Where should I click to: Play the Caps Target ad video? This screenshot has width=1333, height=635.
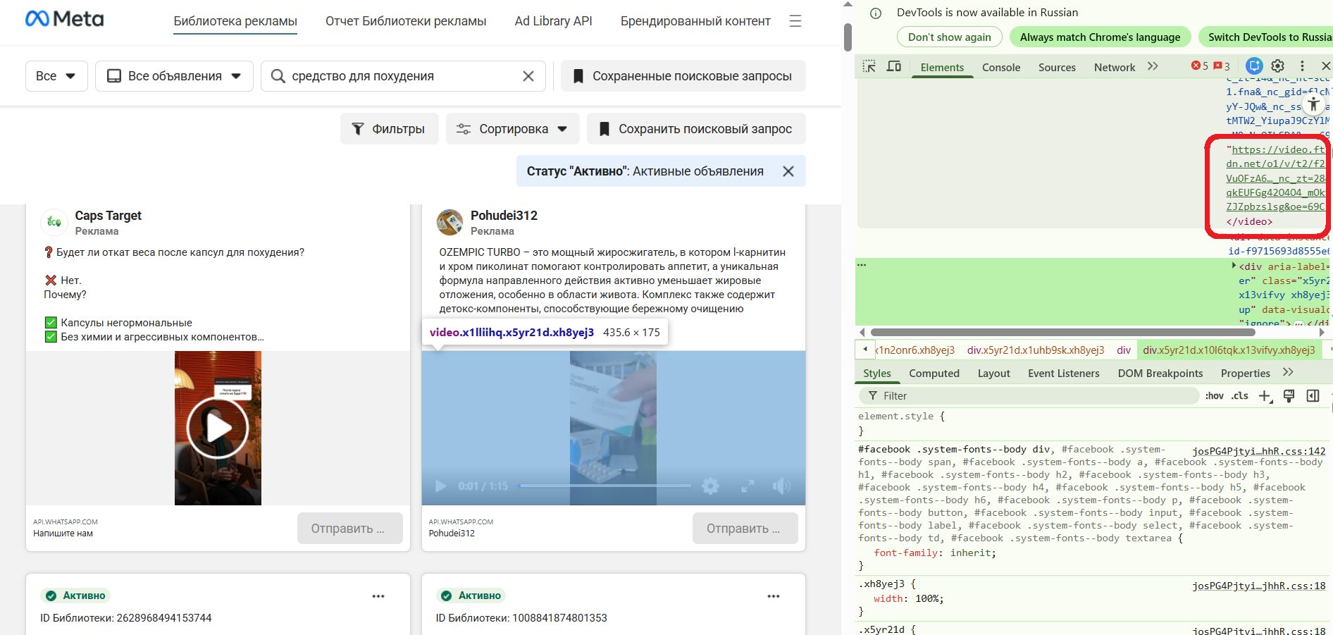point(218,428)
